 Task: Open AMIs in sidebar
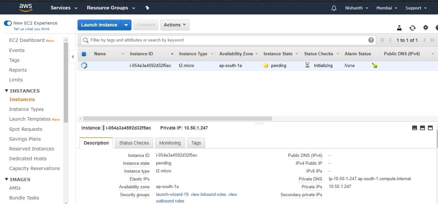point(15,188)
